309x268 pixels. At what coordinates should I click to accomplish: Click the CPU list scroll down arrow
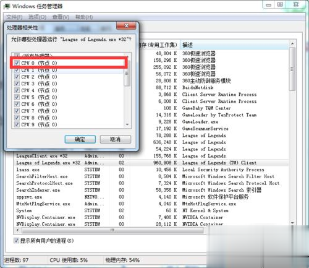pos(127,124)
